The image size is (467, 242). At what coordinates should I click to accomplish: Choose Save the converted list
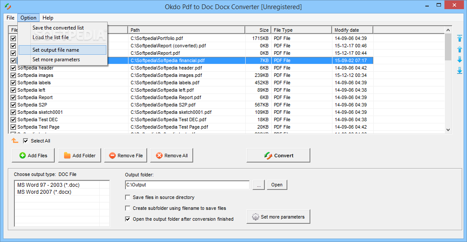[x=62, y=28]
